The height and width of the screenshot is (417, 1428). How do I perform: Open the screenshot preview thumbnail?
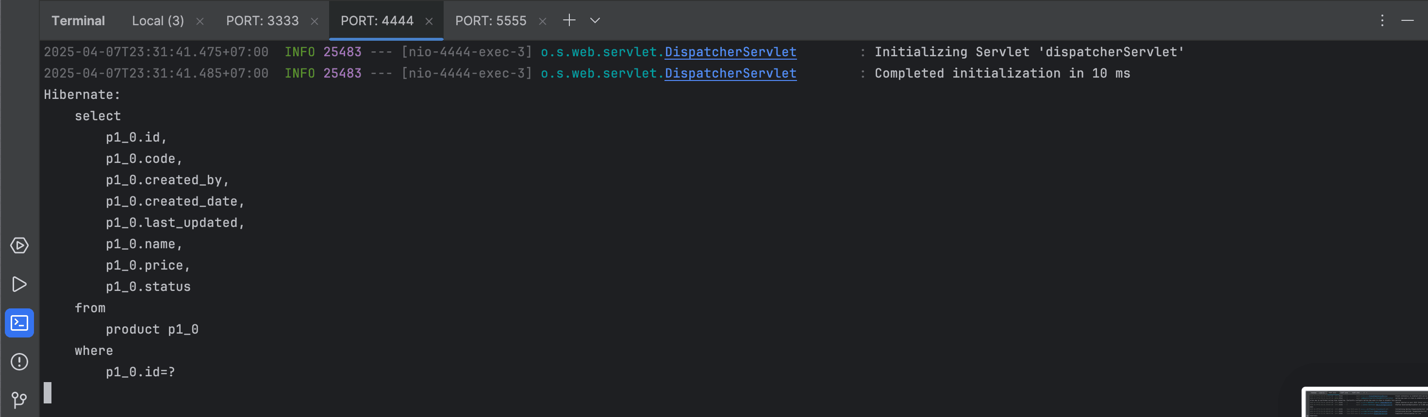[x=1365, y=402]
